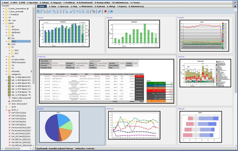Click the diagonal resize arrows toolbar icon
238x151 pixels.
click(x=44, y=11)
